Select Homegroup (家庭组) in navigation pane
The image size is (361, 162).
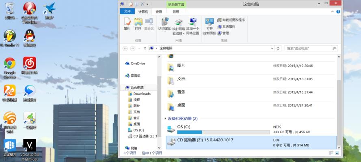click(133, 75)
